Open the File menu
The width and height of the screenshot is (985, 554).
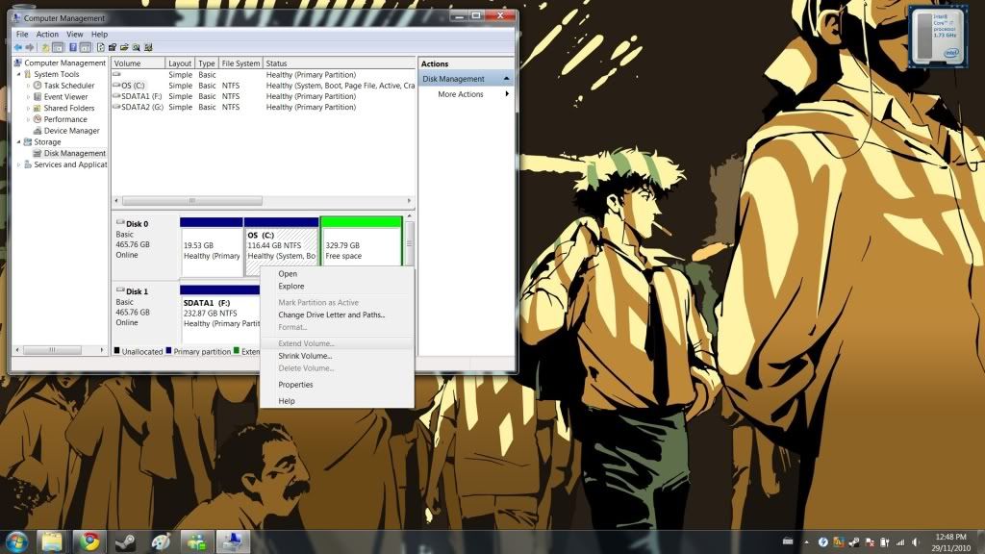pyautogui.click(x=22, y=35)
